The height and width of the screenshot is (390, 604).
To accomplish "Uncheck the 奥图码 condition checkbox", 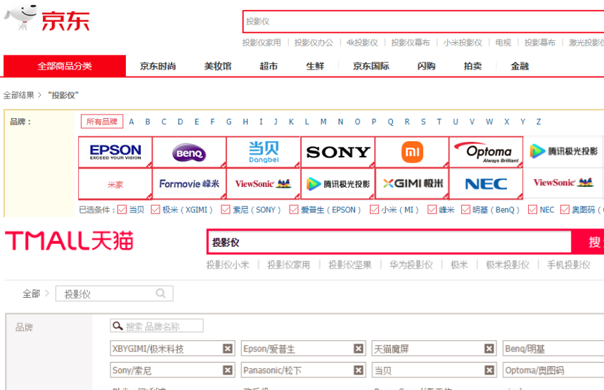I will click(x=565, y=209).
